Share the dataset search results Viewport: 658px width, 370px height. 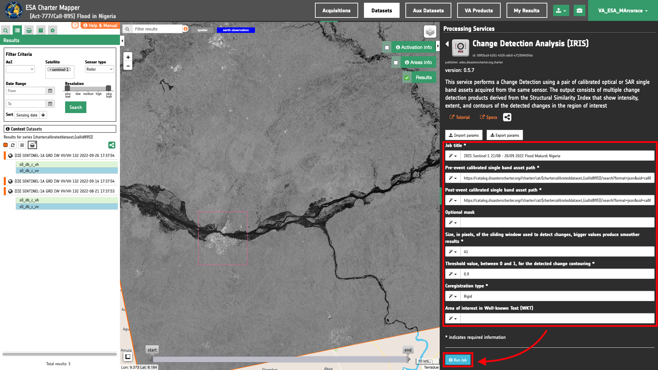(x=112, y=145)
